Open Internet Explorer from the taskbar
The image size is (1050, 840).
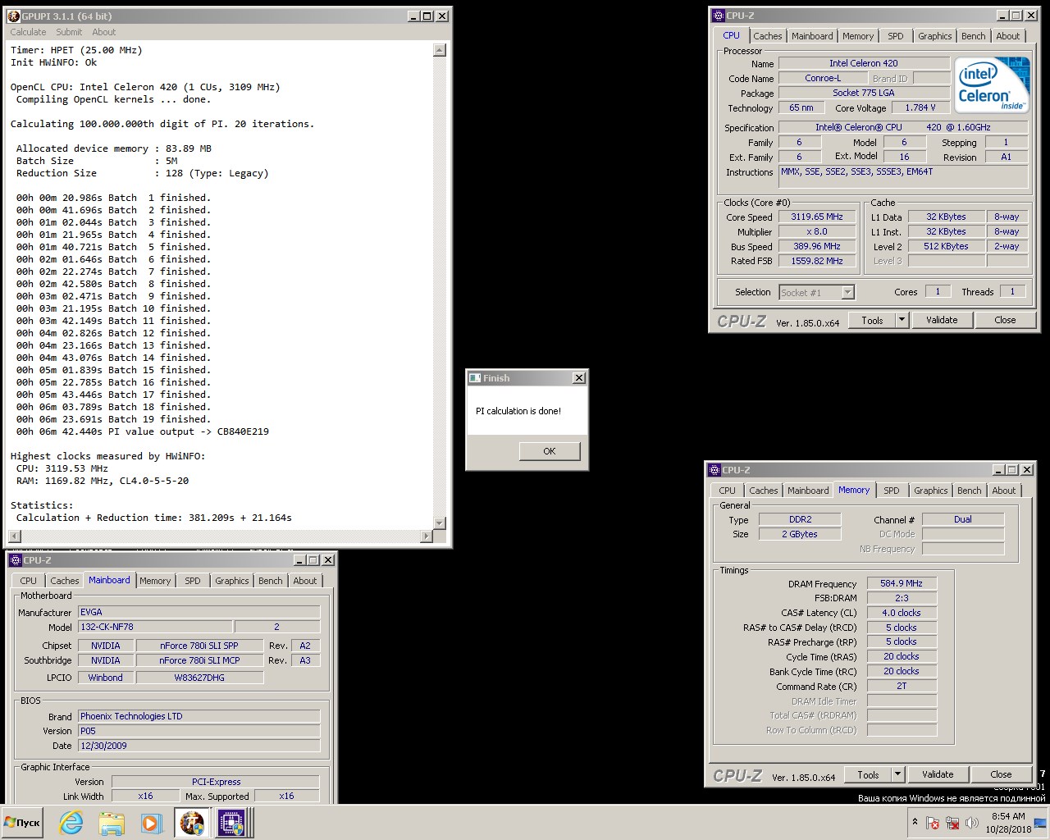click(71, 823)
